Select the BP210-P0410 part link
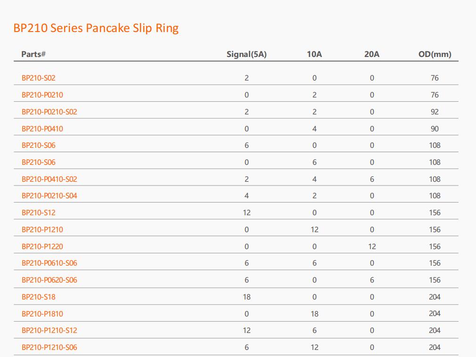The width and height of the screenshot is (476, 357). coord(42,129)
